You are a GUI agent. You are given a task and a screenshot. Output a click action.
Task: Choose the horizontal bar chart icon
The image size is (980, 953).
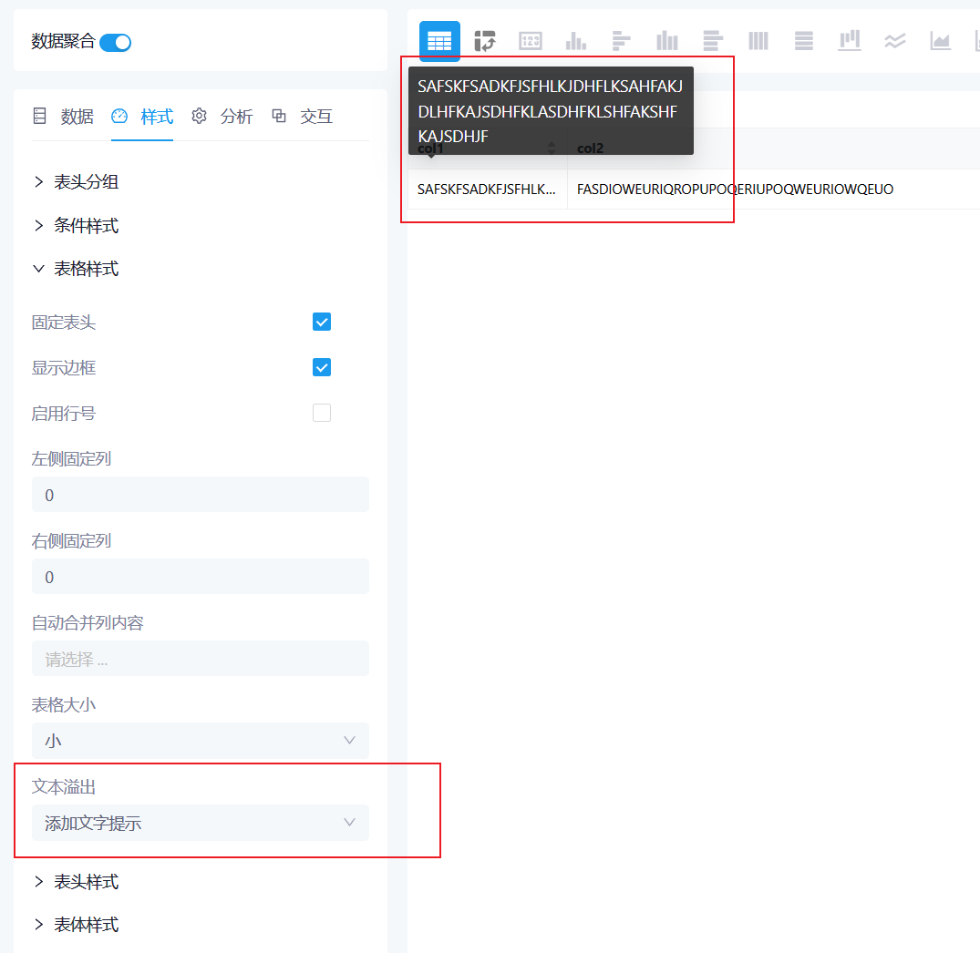pos(621,40)
